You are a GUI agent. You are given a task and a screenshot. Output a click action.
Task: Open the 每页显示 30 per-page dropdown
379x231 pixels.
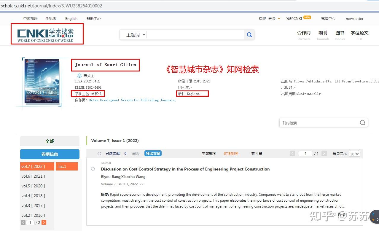click(x=354, y=154)
